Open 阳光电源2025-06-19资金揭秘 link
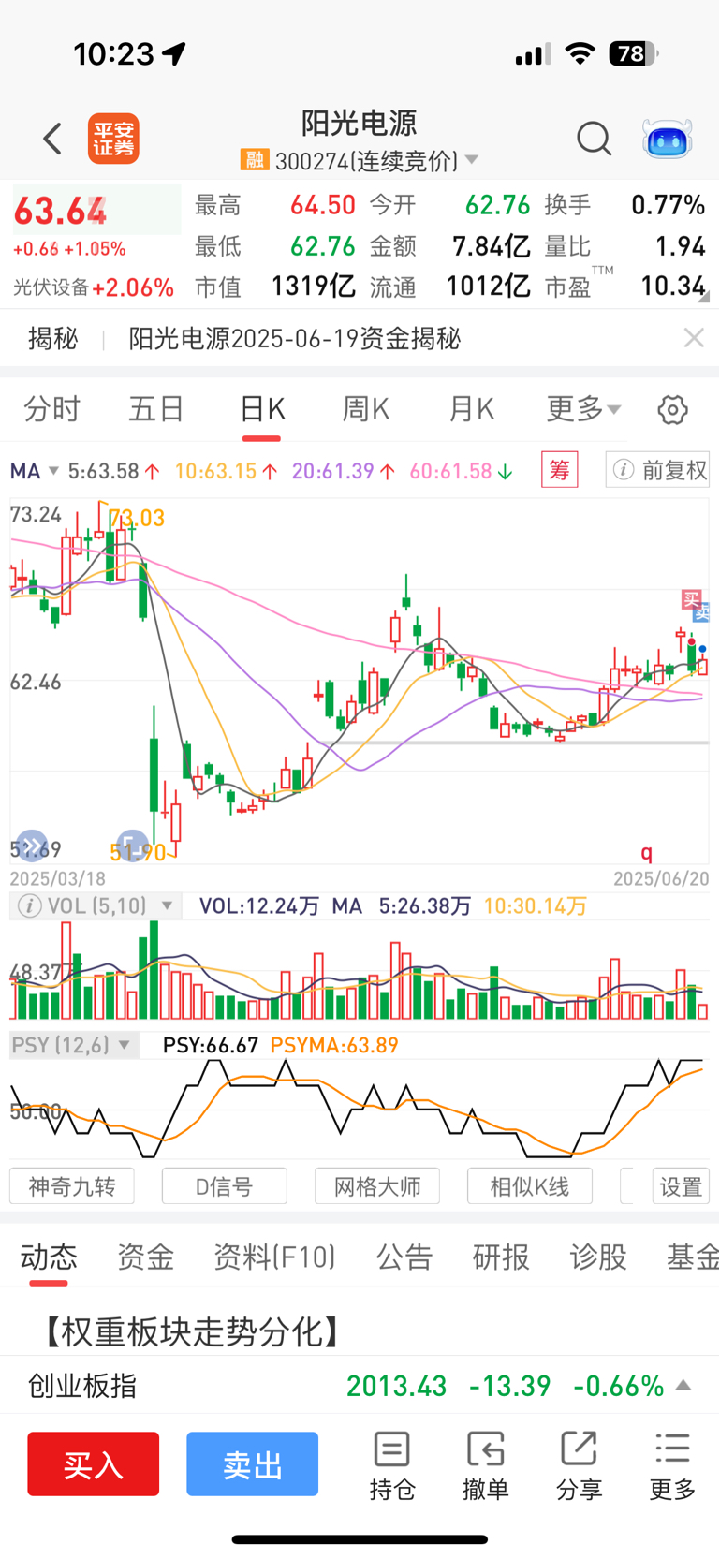 coord(294,338)
